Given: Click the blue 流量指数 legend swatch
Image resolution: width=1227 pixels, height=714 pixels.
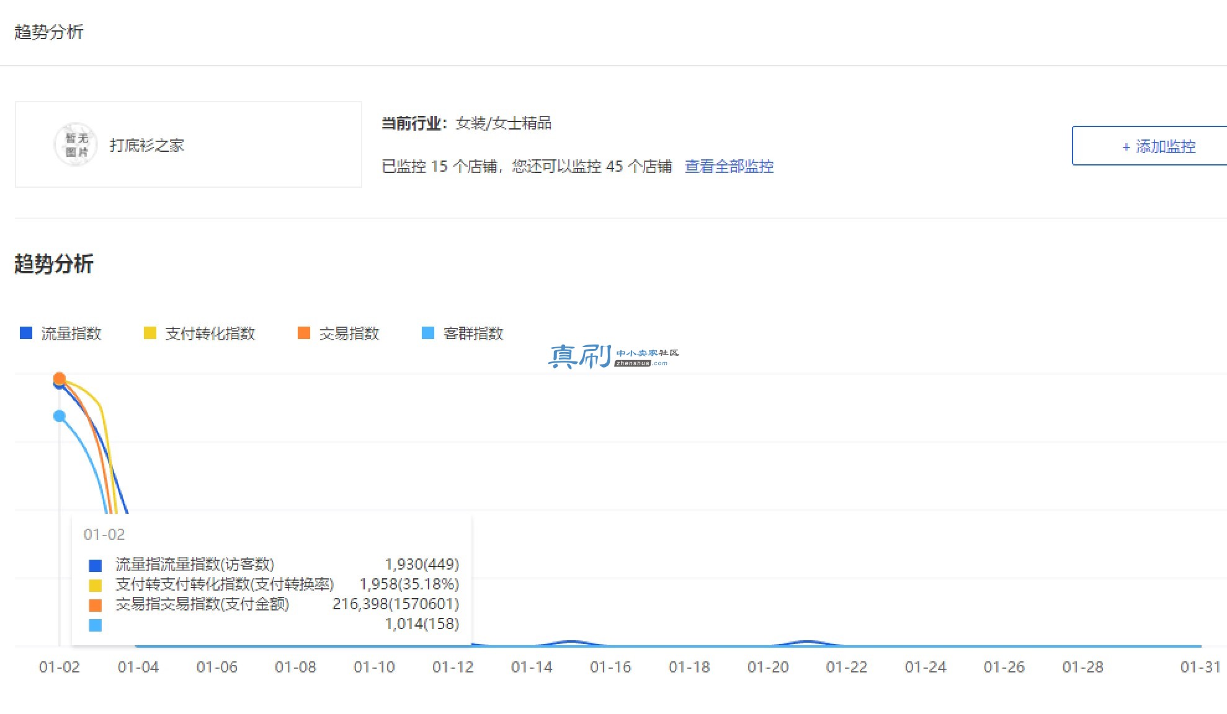Looking at the screenshot, I should tap(26, 333).
